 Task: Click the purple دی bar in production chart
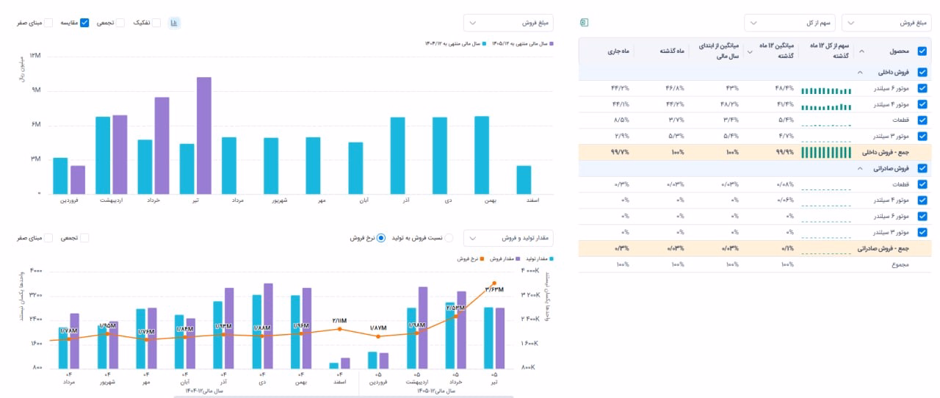click(268, 326)
